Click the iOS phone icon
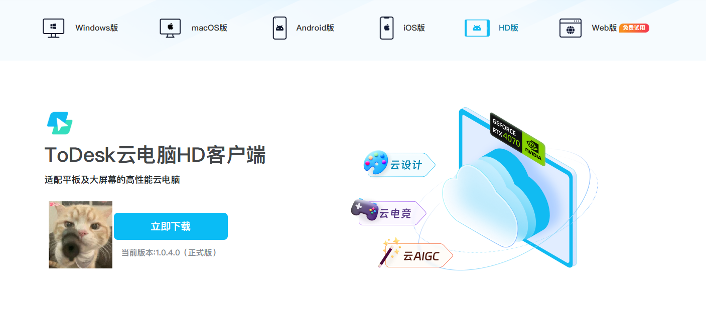 pyautogui.click(x=386, y=28)
